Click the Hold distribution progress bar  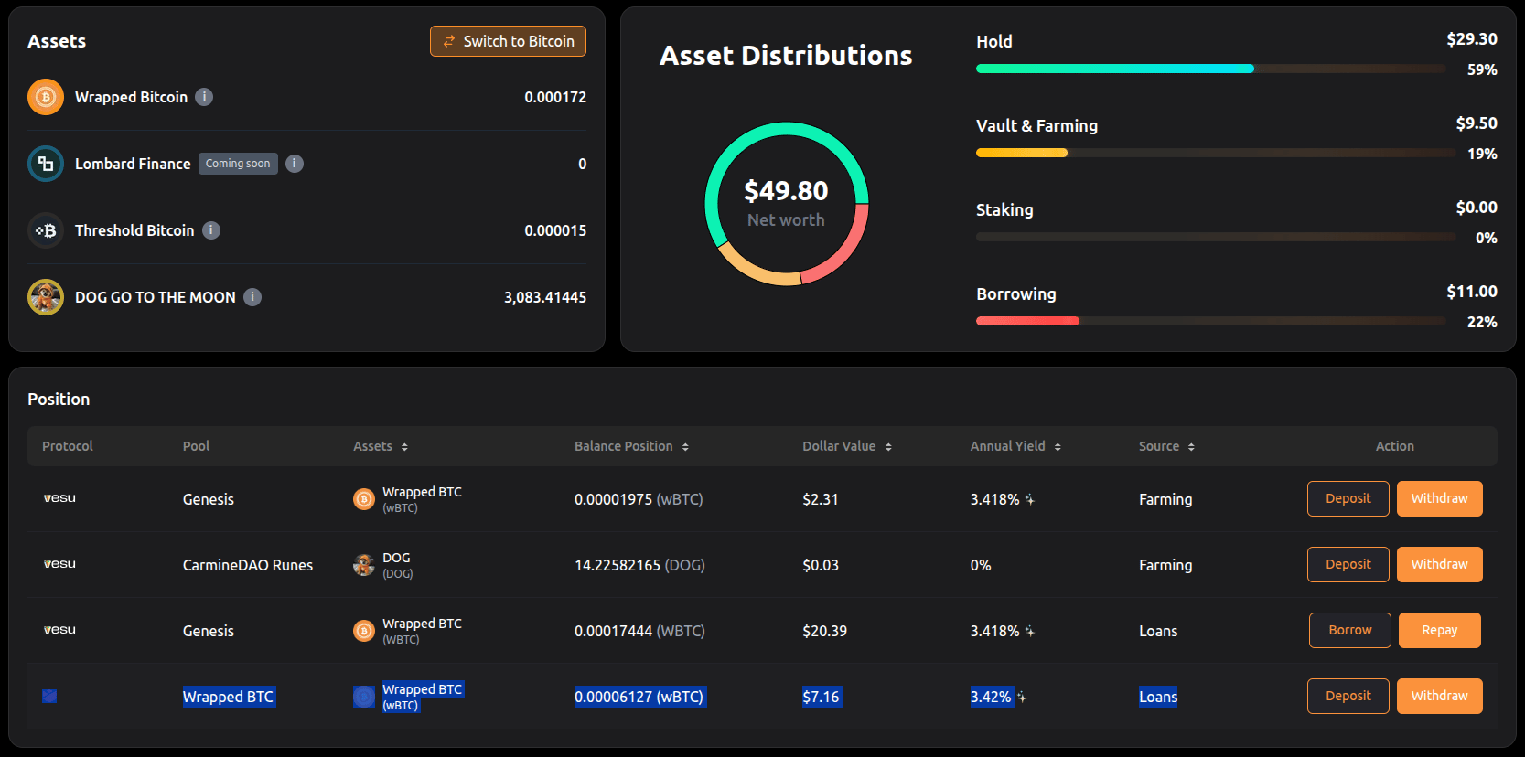(1210, 69)
